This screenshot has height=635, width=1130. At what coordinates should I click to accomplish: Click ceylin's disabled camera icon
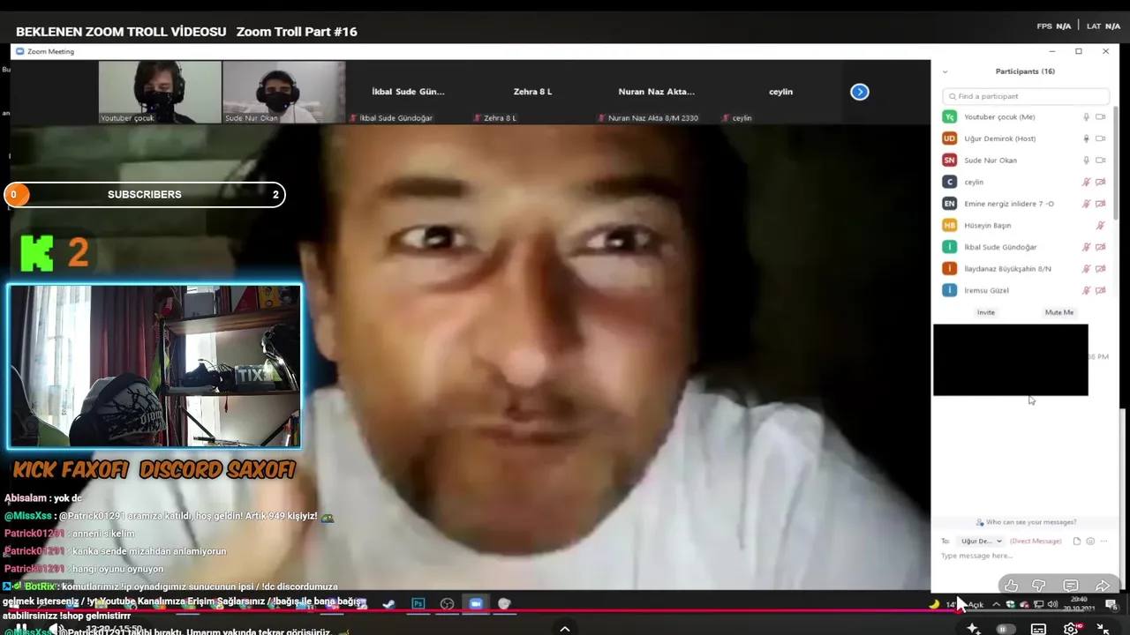pos(1100,182)
